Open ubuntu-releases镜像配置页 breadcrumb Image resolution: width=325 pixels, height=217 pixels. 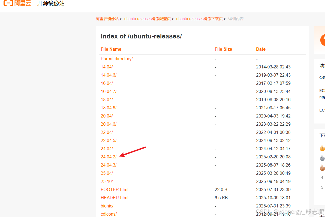[x=148, y=19]
